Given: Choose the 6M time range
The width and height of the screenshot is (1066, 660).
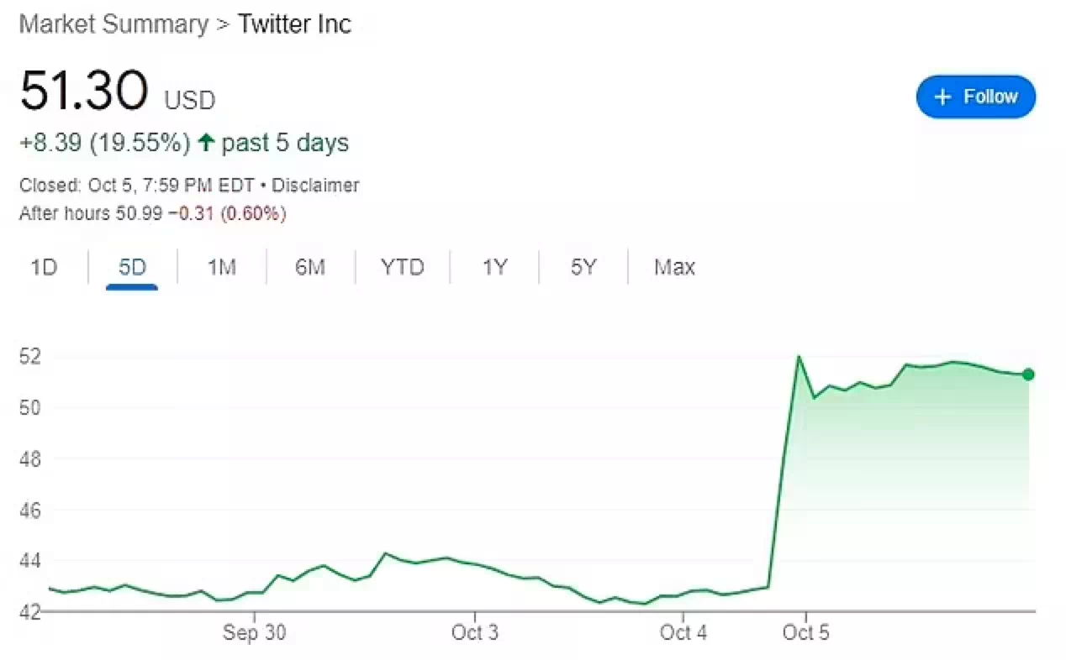Looking at the screenshot, I should coord(310,268).
